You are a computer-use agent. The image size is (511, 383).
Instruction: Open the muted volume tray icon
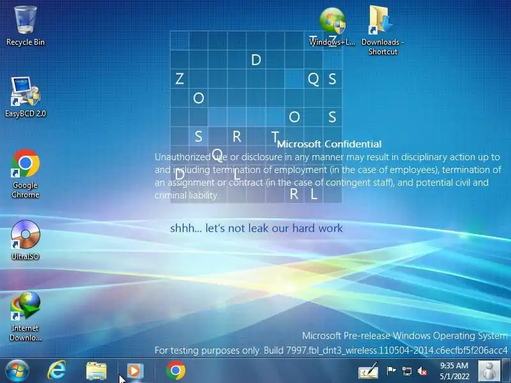point(422,371)
